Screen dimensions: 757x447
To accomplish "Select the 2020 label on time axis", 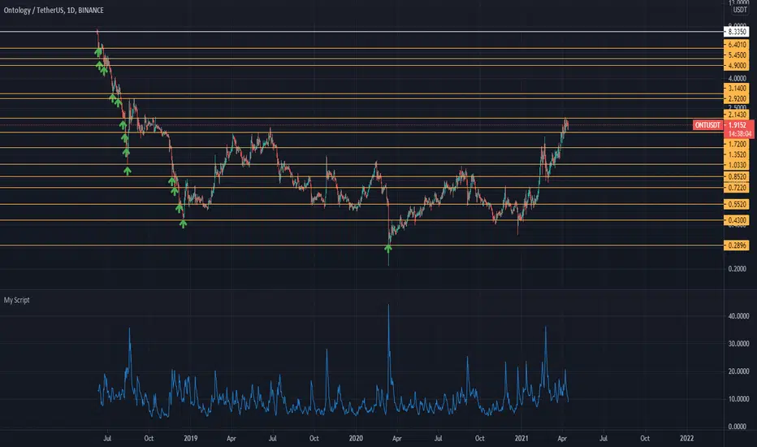I will point(356,438).
